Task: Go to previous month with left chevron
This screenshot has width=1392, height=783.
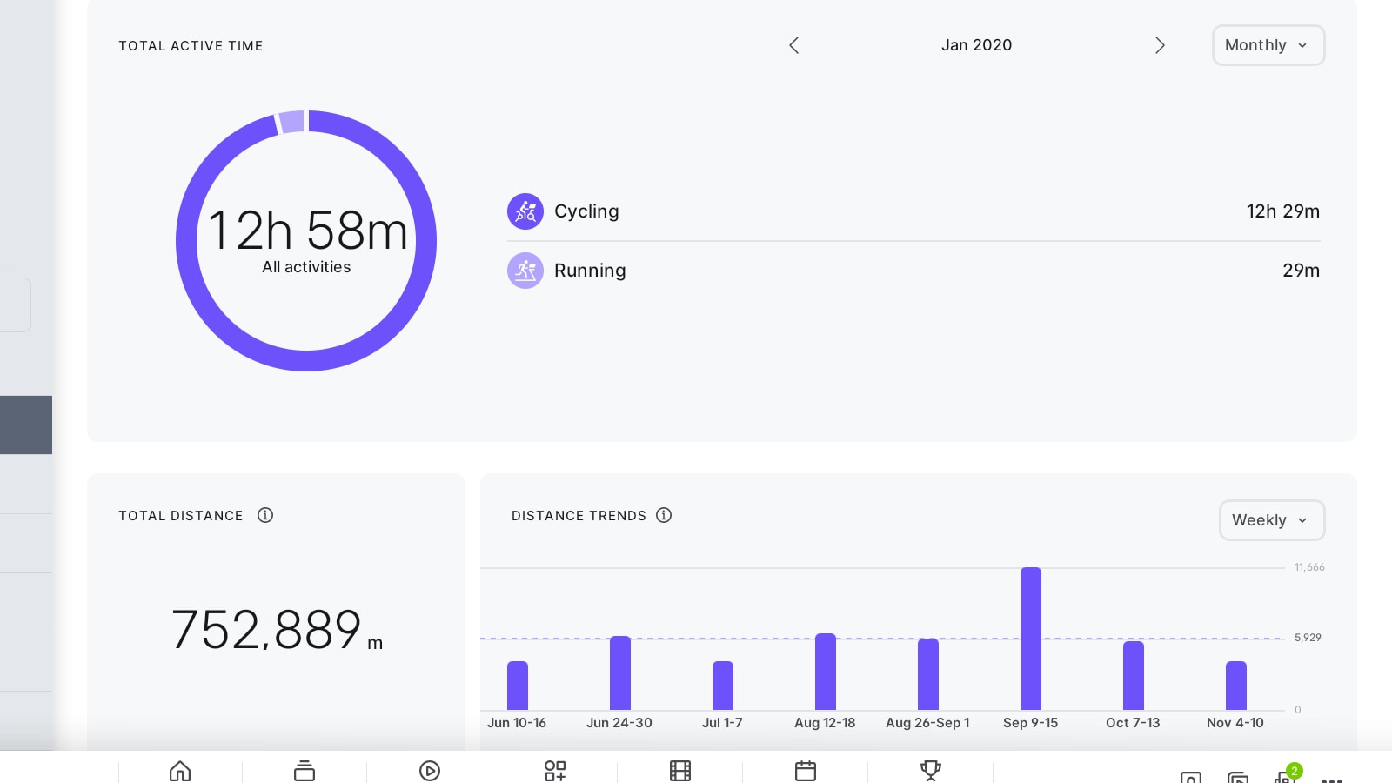Action: coord(793,45)
